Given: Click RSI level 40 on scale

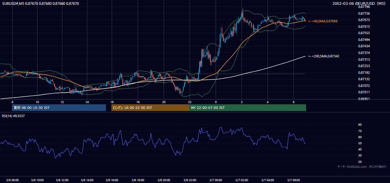Looking at the screenshot, I should tap(360, 149).
